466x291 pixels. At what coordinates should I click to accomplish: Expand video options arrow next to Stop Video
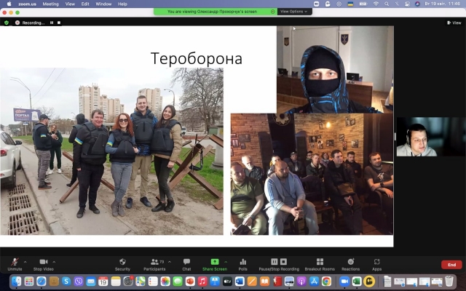coord(54,262)
